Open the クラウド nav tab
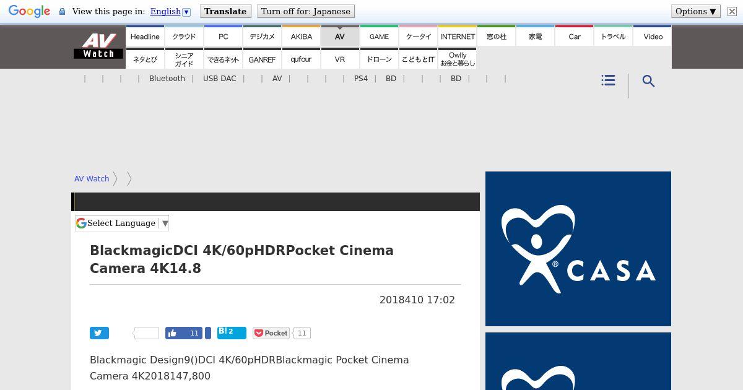Image resolution: width=743 pixels, height=390 pixels. (184, 36)
